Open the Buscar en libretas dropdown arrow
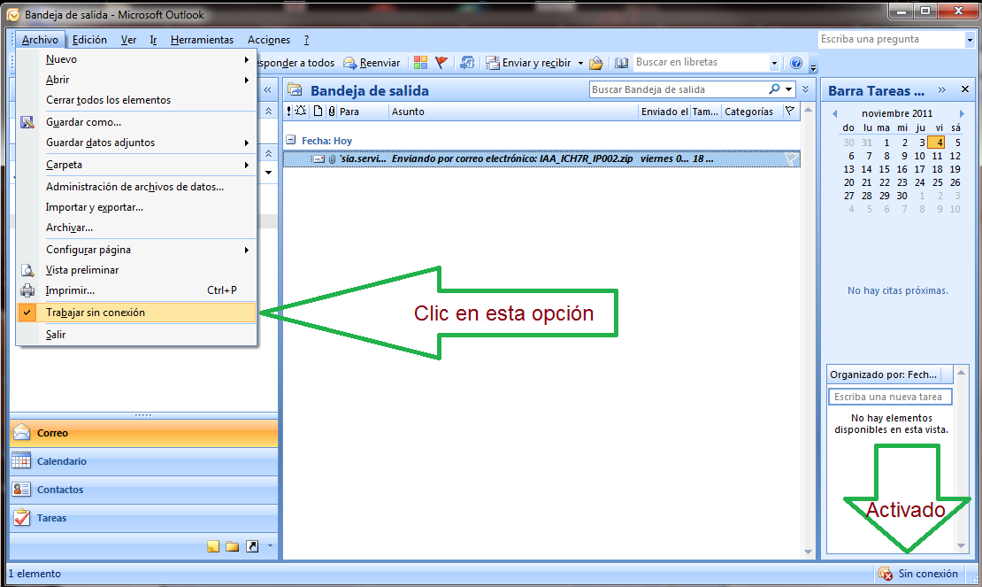 (x=774, y=63)
